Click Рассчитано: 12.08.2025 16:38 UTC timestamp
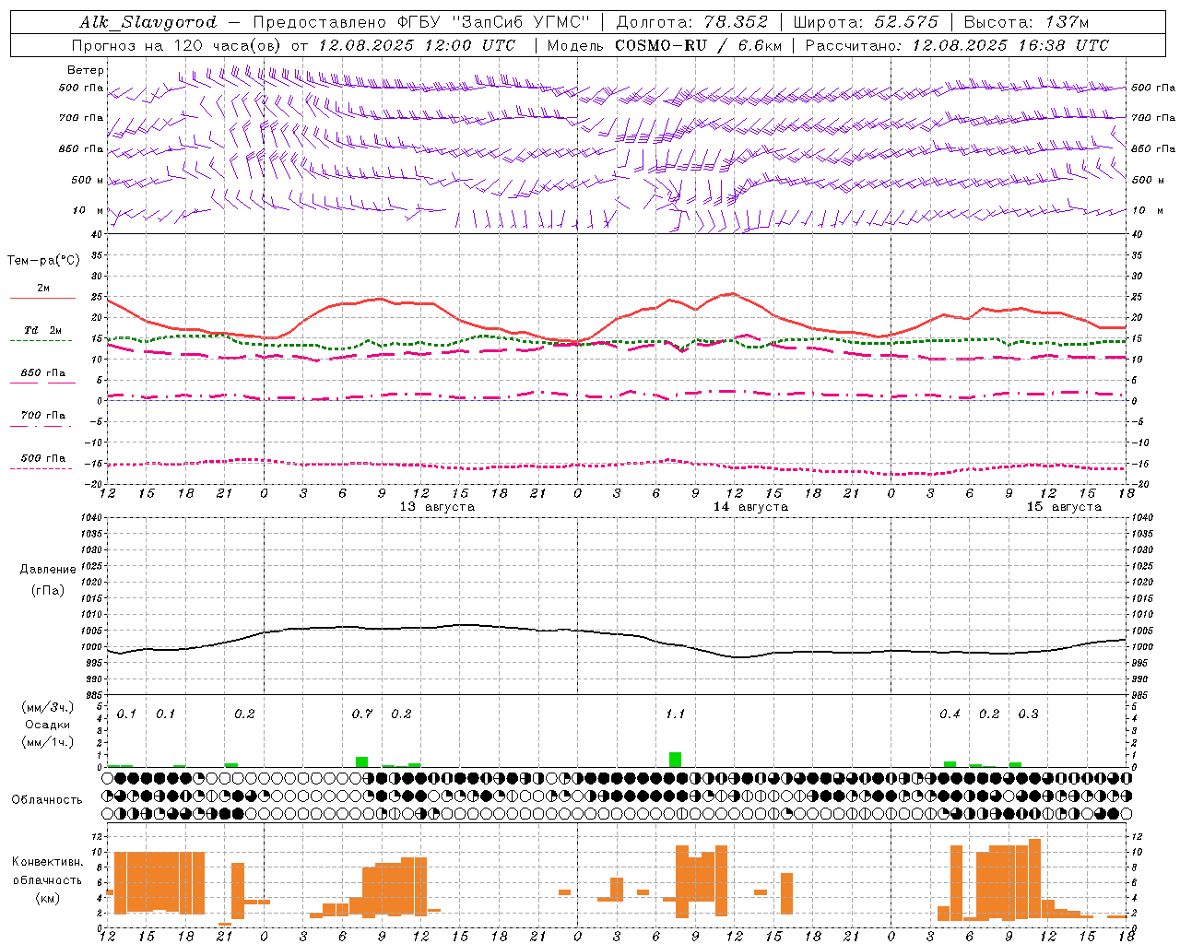 957,45
